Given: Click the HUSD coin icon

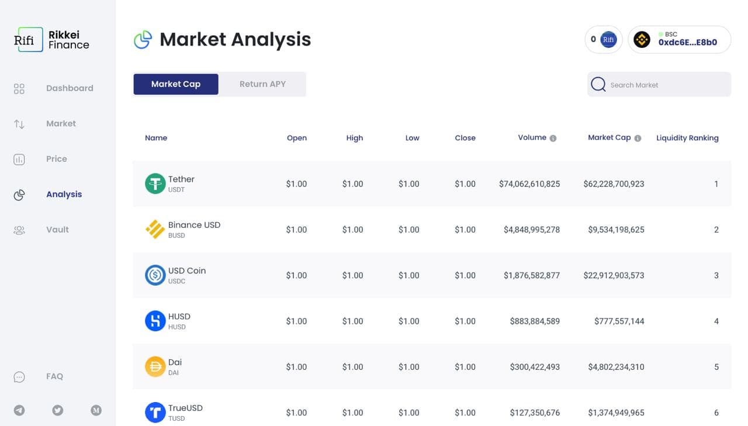Looking at the screenshot, I should 155,321.
